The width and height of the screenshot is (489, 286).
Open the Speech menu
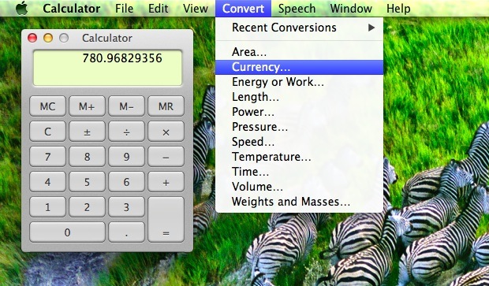[x=297, y=9]
